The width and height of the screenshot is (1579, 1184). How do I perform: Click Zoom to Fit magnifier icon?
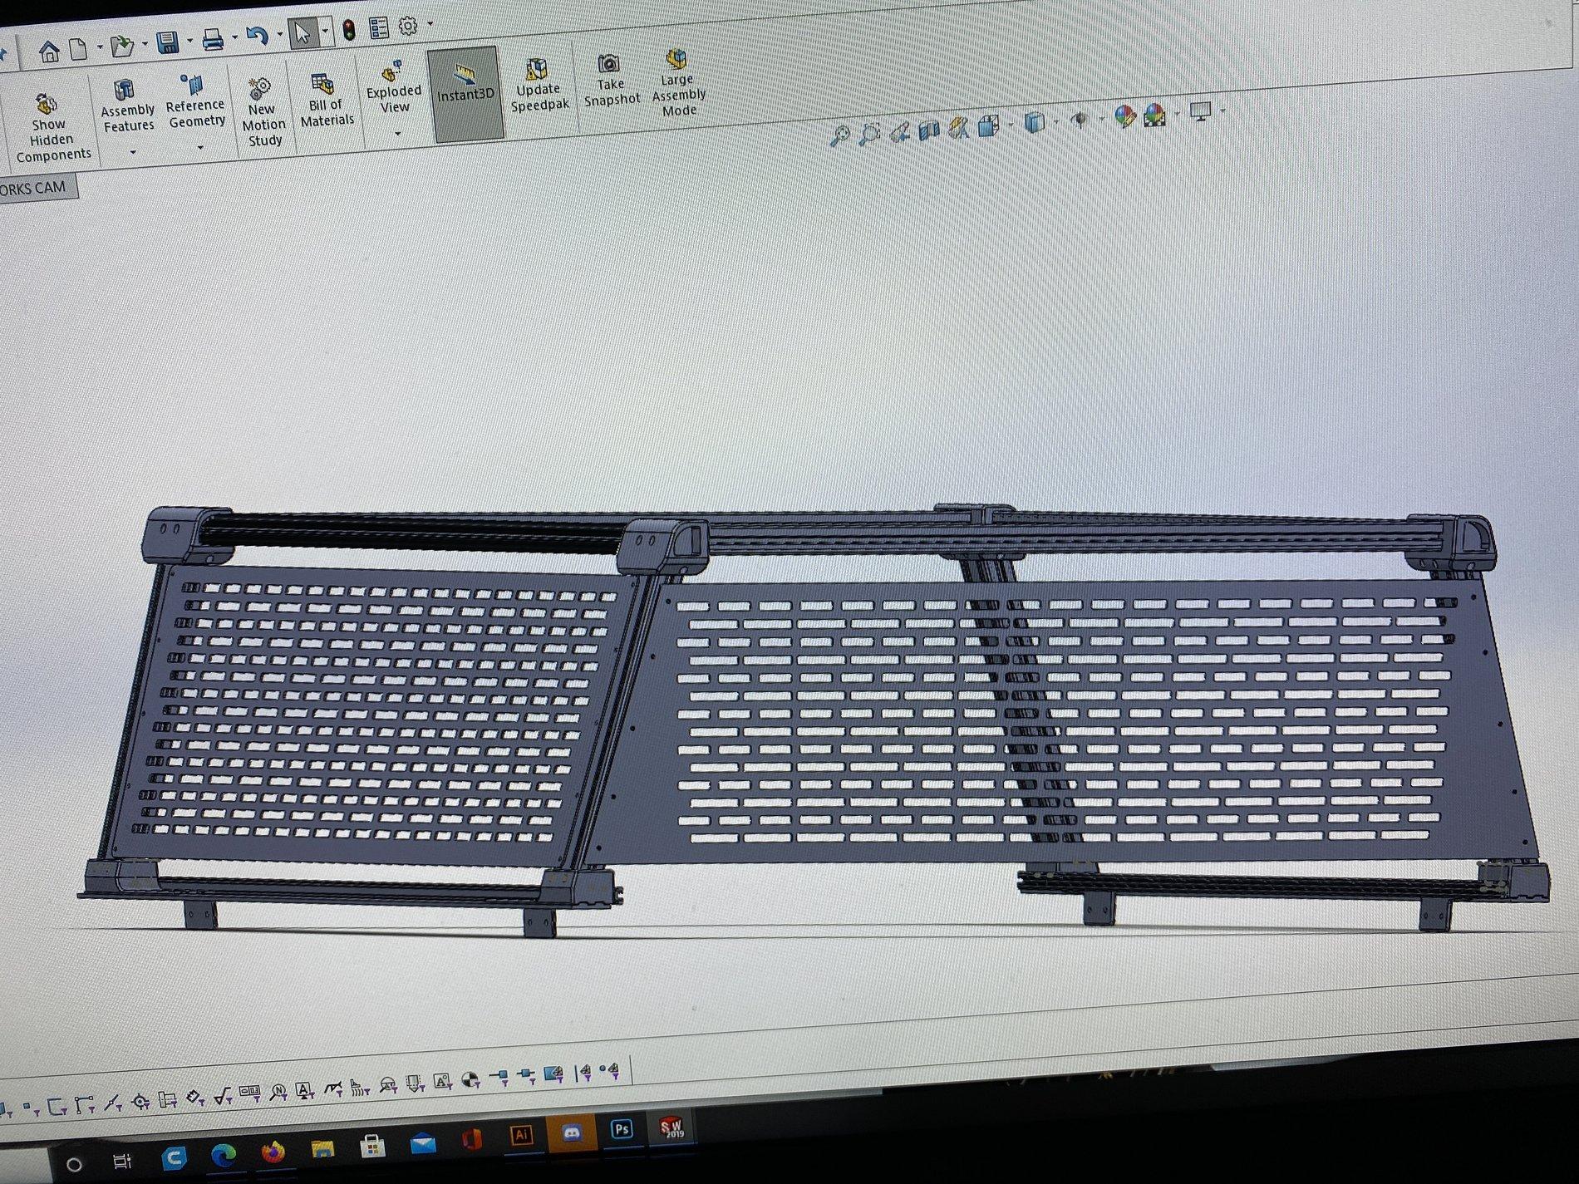839,134
